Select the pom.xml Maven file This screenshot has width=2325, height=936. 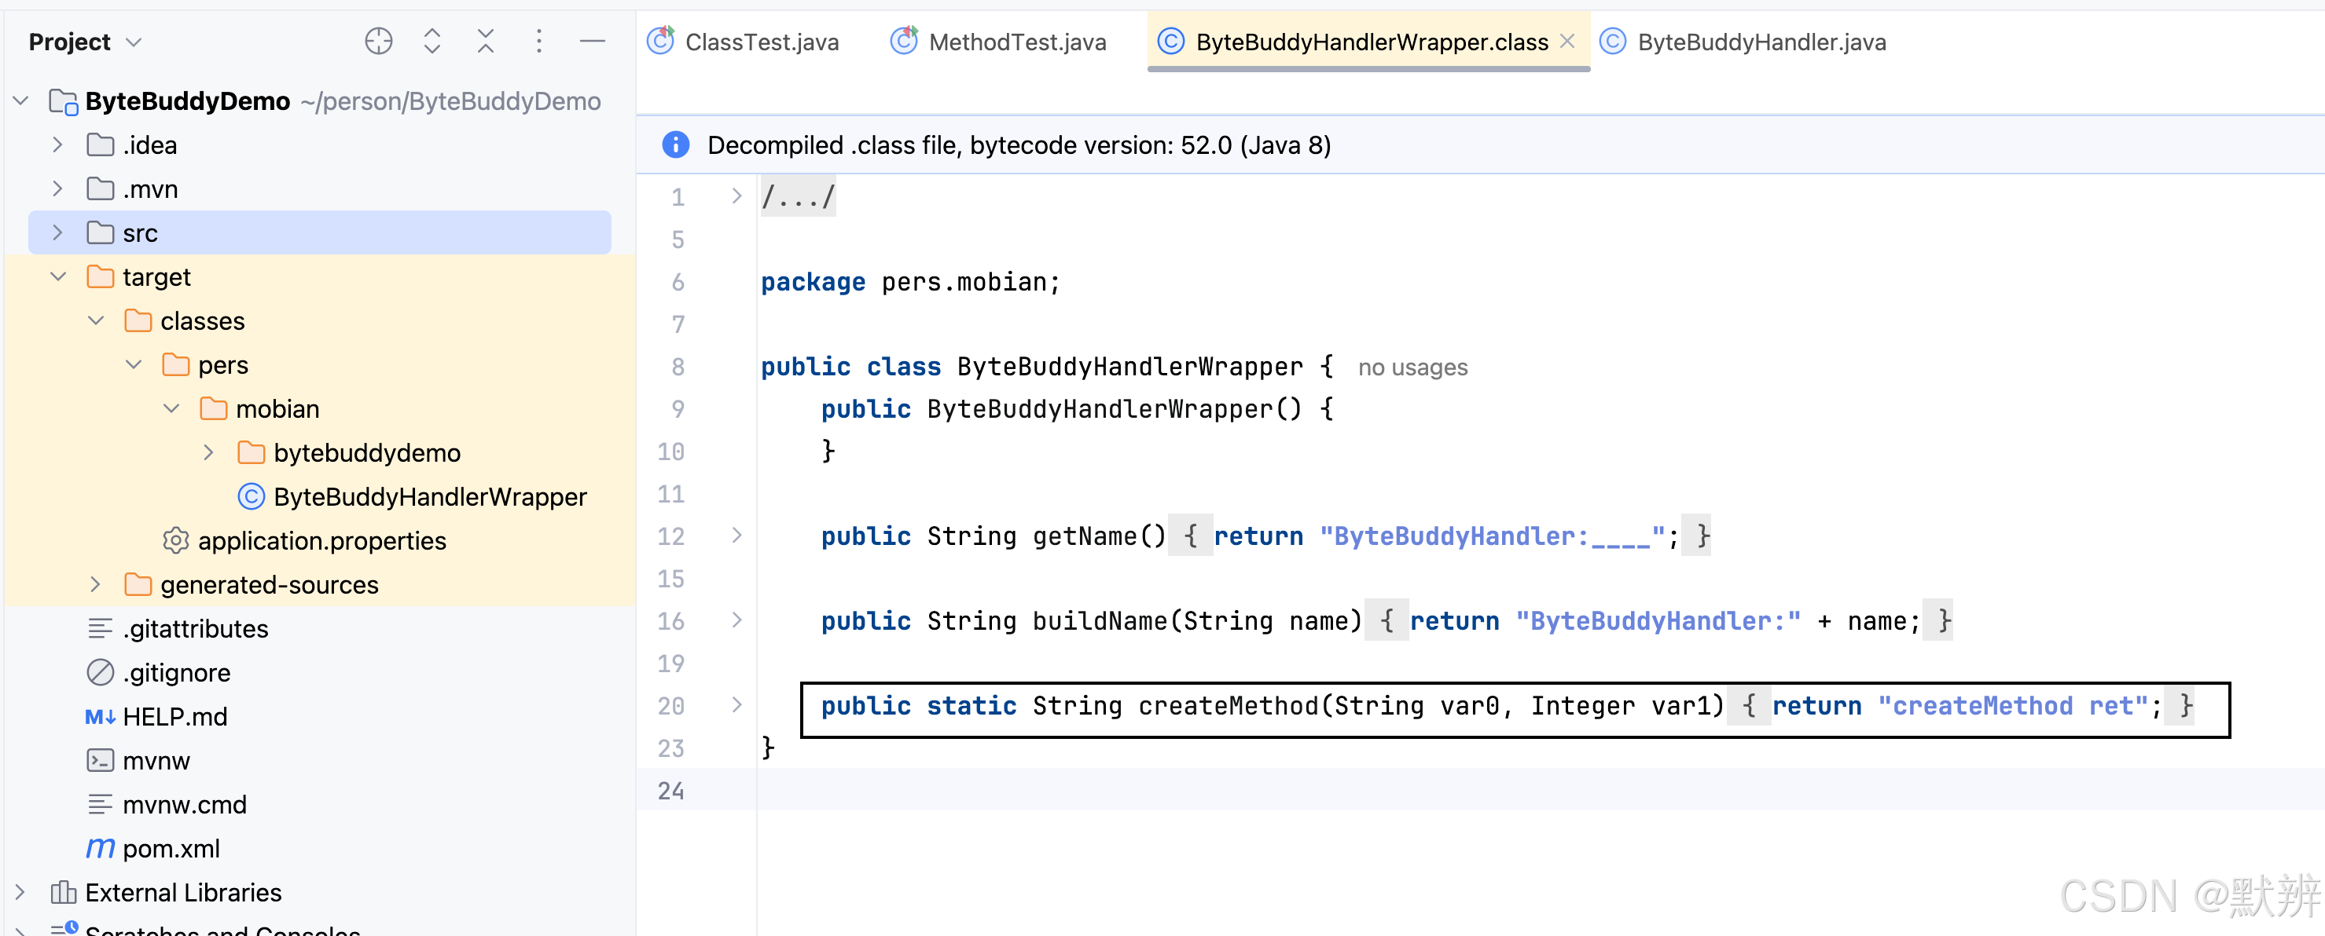171,849
